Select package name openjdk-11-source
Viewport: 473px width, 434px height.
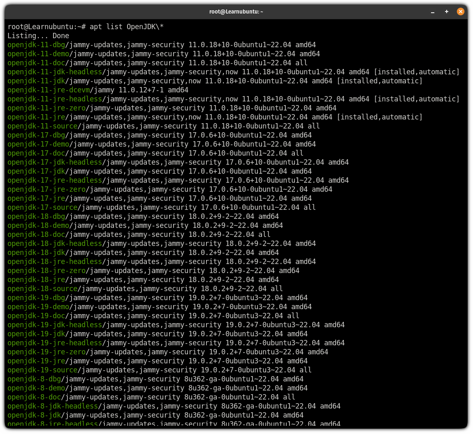(42, 126)
